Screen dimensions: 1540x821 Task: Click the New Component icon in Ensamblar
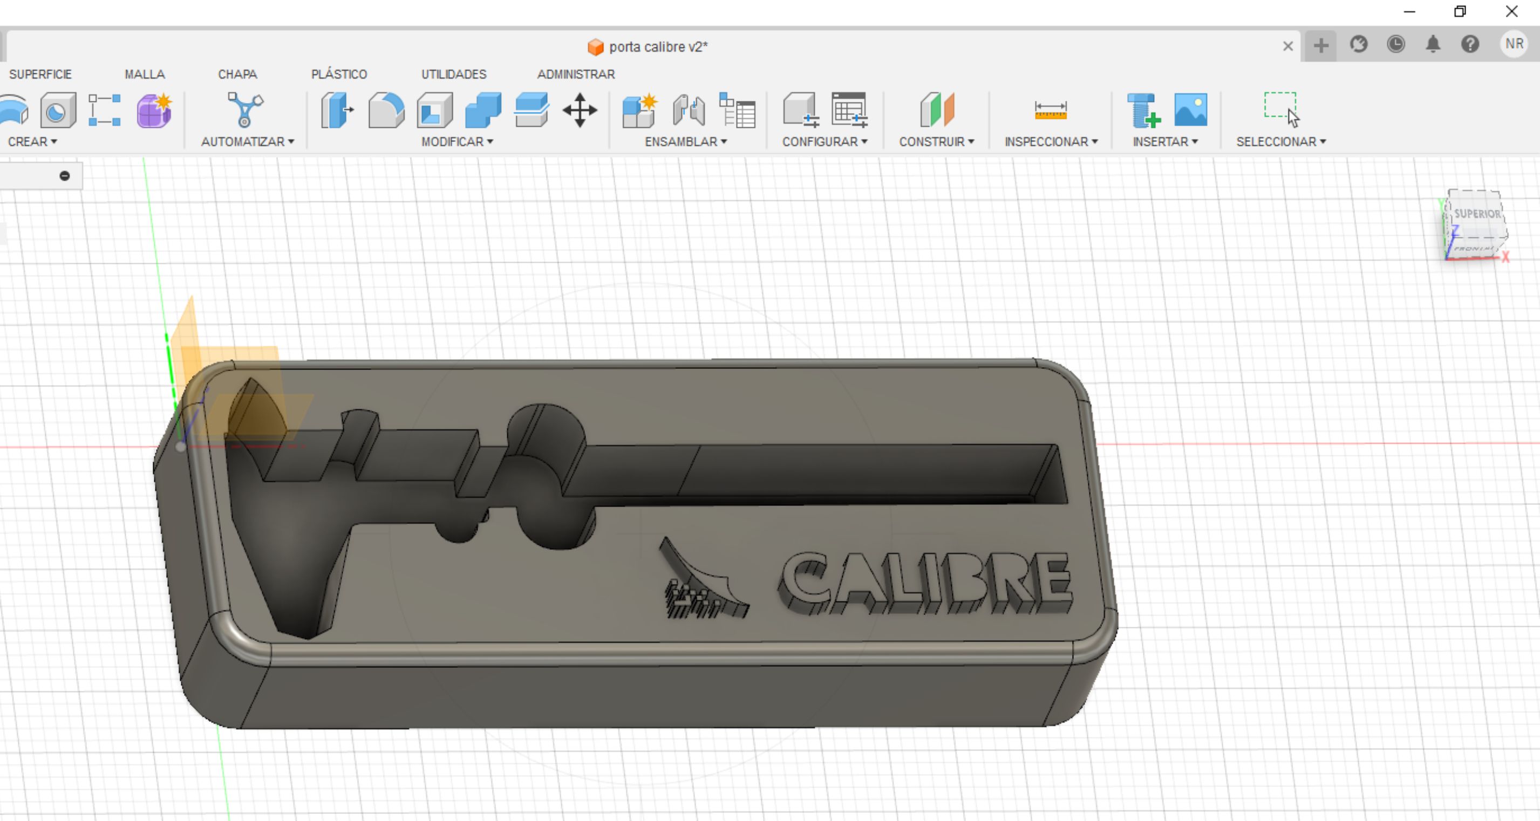[639, 111]
